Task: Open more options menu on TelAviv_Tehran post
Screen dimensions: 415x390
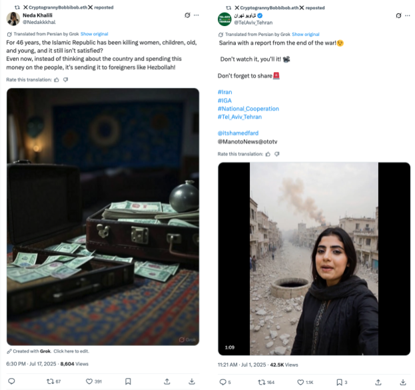Action: click(408, 15)
